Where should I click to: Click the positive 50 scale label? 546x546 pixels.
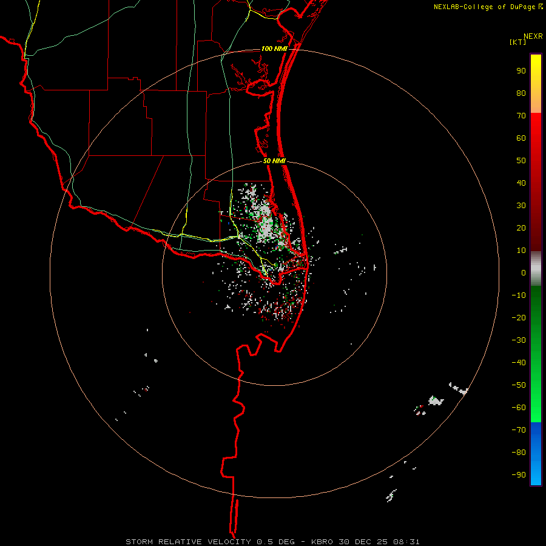click(x=521, y=161)
